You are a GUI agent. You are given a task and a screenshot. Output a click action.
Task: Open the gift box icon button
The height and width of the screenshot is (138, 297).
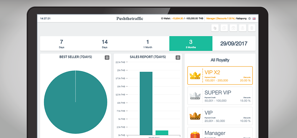pyautogui.click(x=233, y=28)
